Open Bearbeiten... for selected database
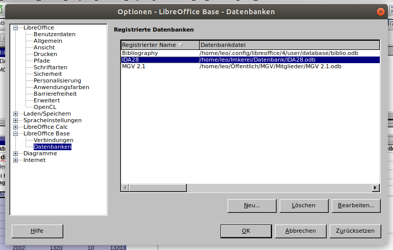Viewport: 393px width, 250px height. tap(356, 206)
